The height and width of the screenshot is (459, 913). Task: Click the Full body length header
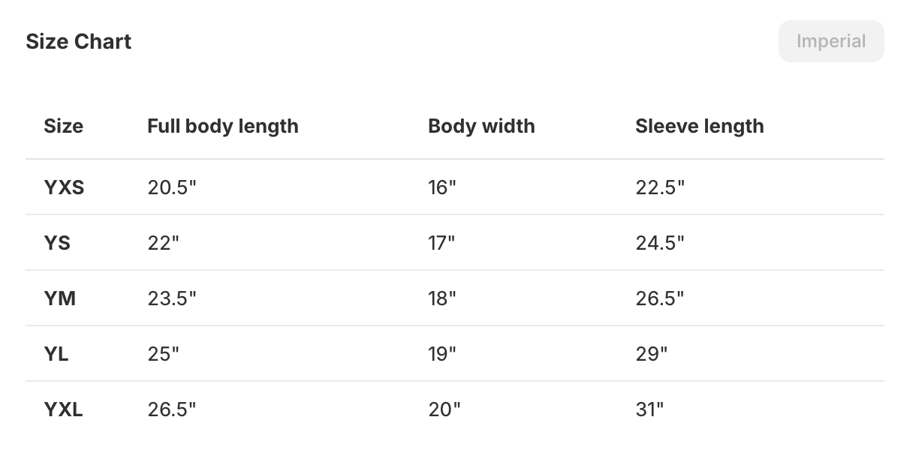223,126
